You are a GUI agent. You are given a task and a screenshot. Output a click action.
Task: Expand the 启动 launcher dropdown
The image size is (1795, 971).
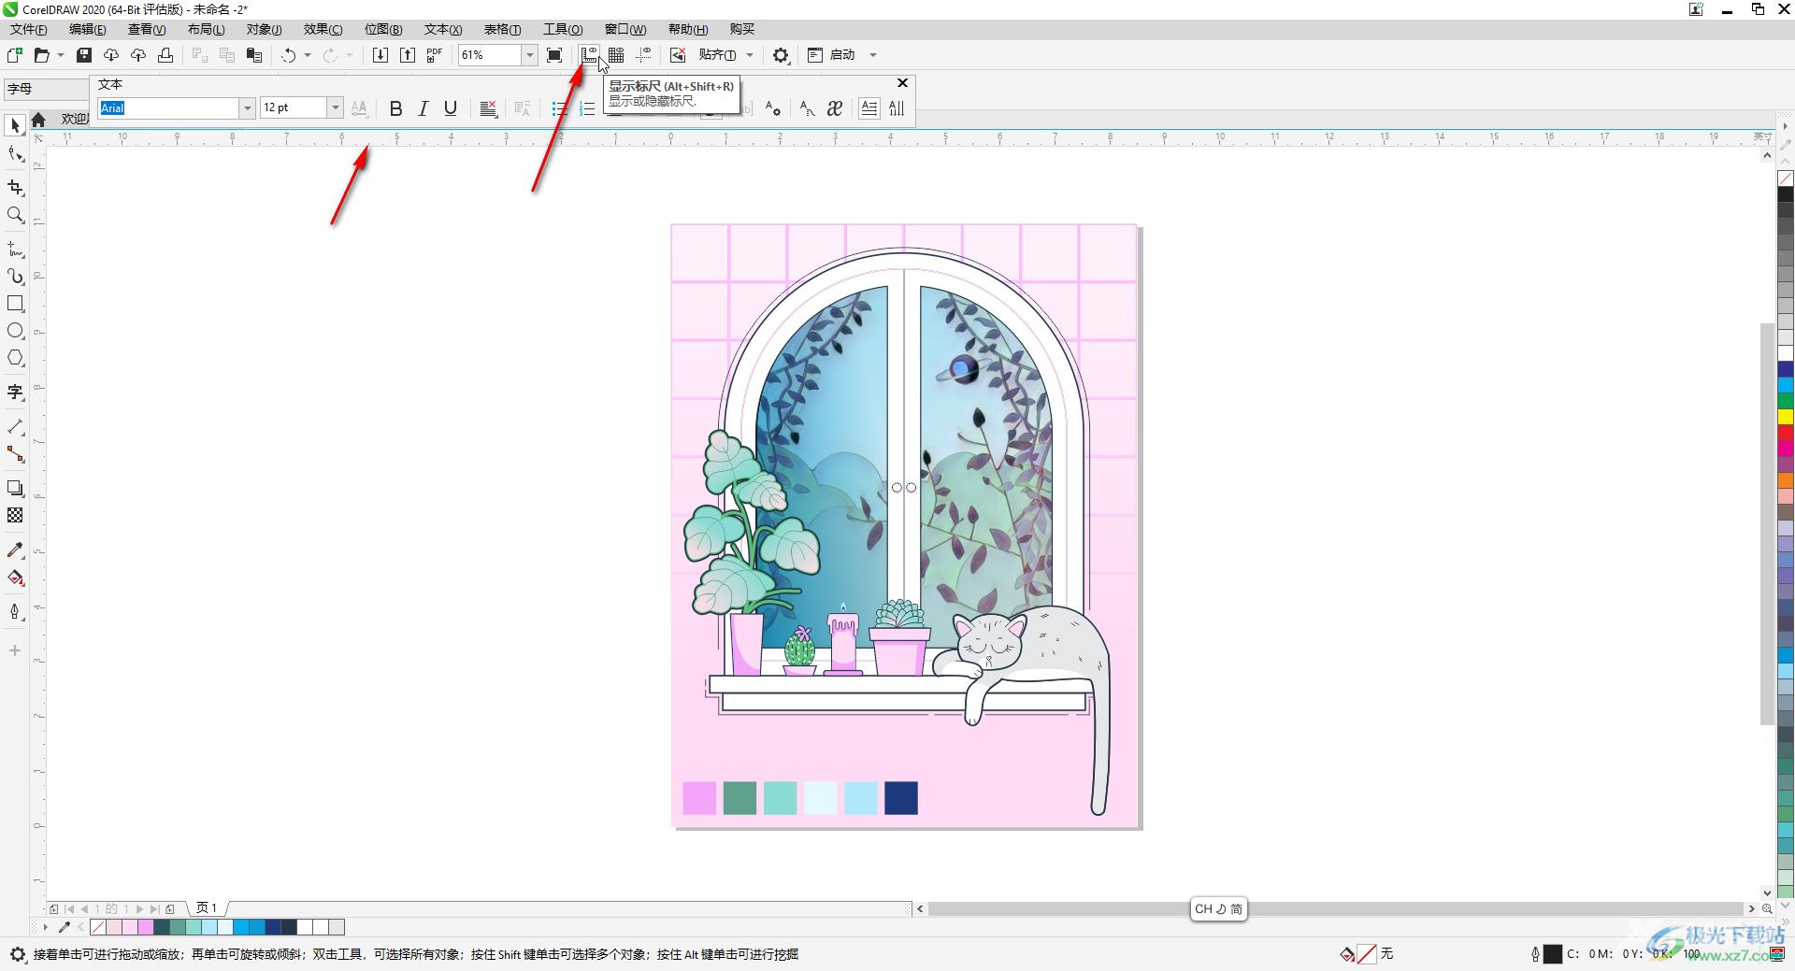pos(873,55)
